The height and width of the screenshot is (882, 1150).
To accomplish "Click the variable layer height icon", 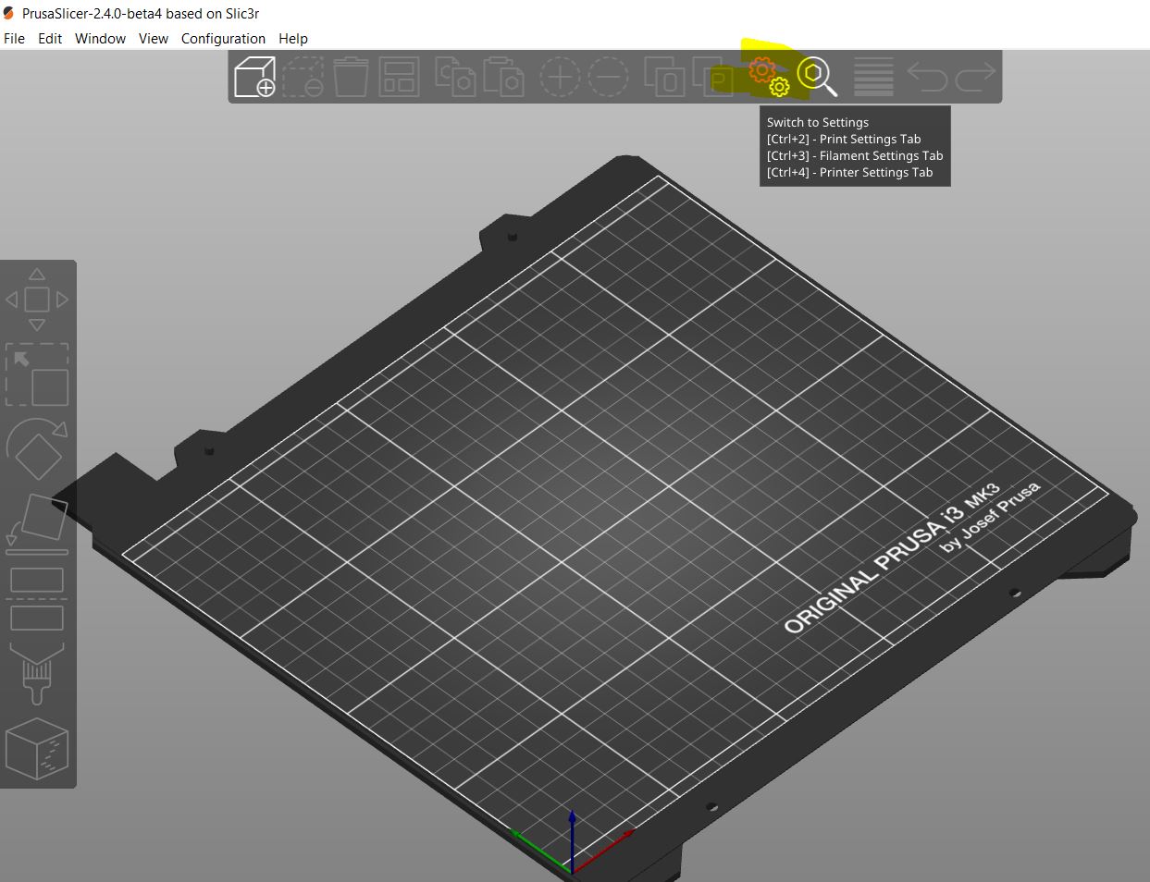I will pos(873,77).
